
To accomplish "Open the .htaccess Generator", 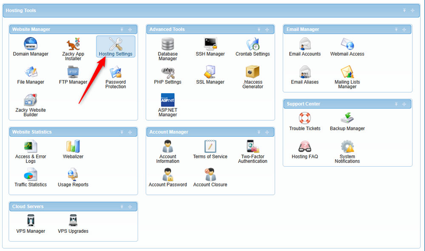I will pos(252,76).
